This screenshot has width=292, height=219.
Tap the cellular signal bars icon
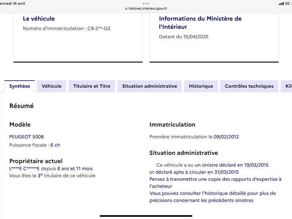click(281, 4)
